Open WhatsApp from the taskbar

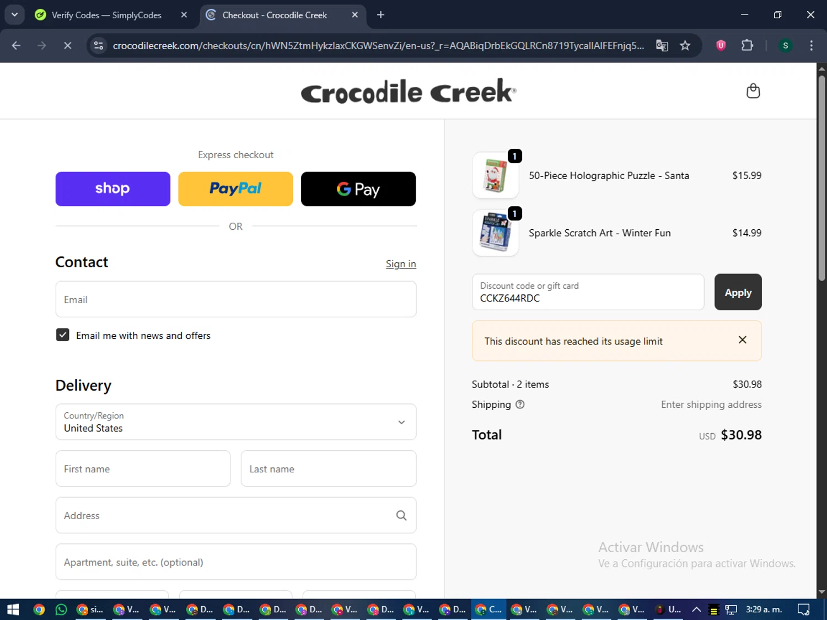point(61,610)
